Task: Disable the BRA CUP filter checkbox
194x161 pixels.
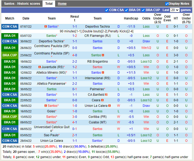Action: [x=143, y=10]
